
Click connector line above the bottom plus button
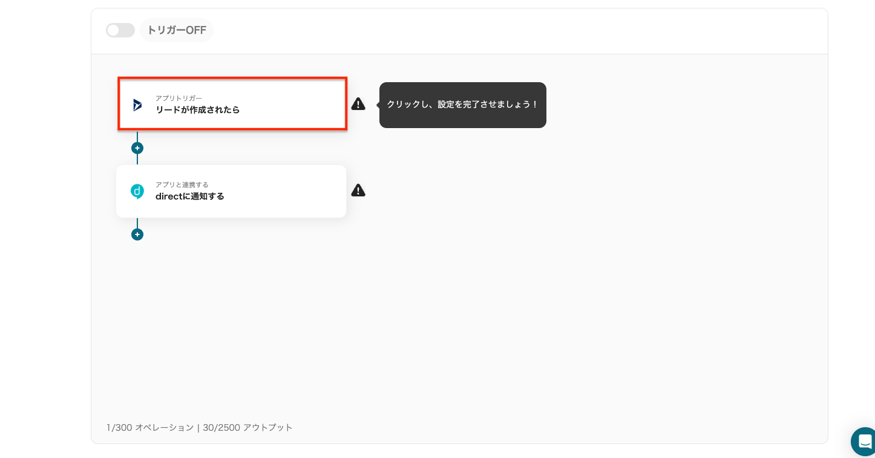coord(137,223)
